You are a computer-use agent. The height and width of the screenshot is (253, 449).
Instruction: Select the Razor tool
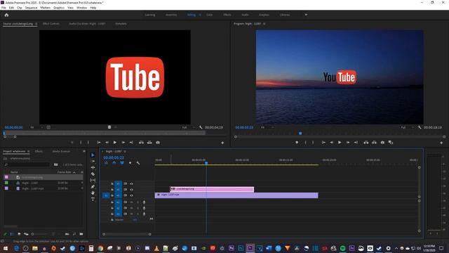point(93,174)
